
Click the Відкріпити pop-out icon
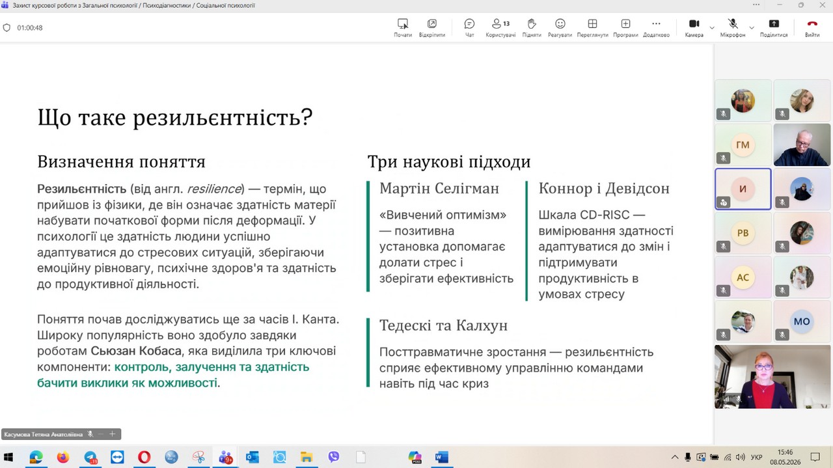(432, 27)
